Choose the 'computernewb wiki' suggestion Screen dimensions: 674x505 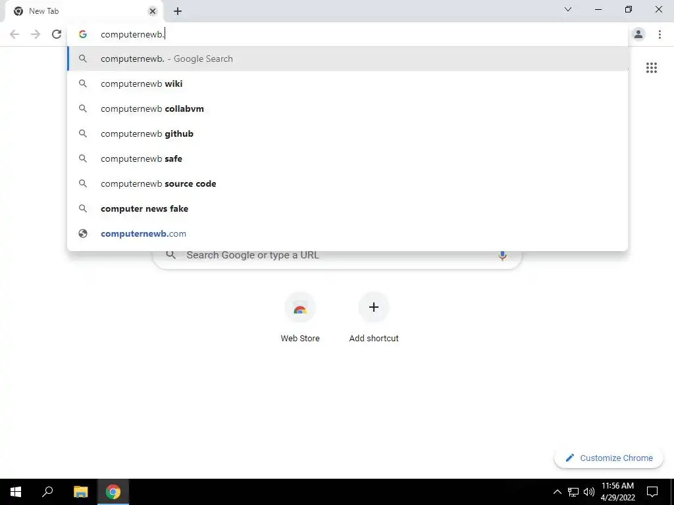point(348,84)
